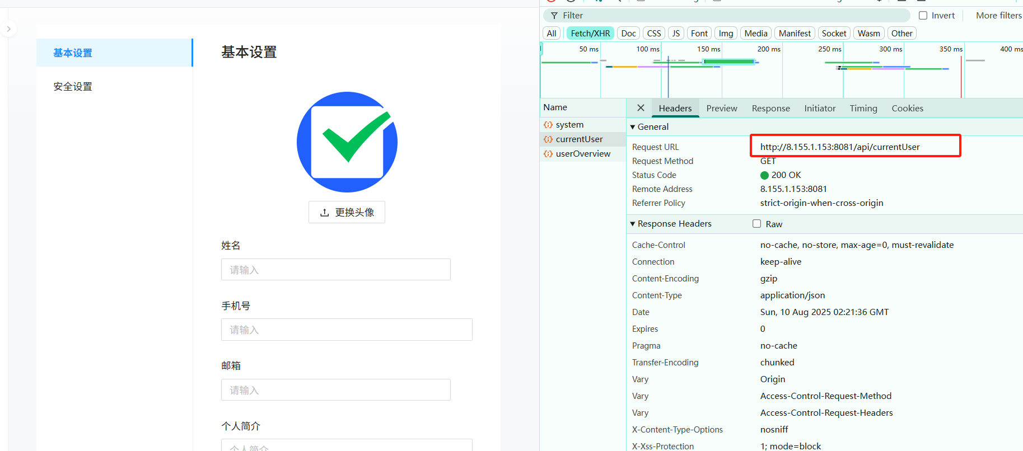Click the application/json Content-Type value
Image resolution: width=1023 pixels, height=451 pixels.
pyautogui.click(x=792, y=295)
